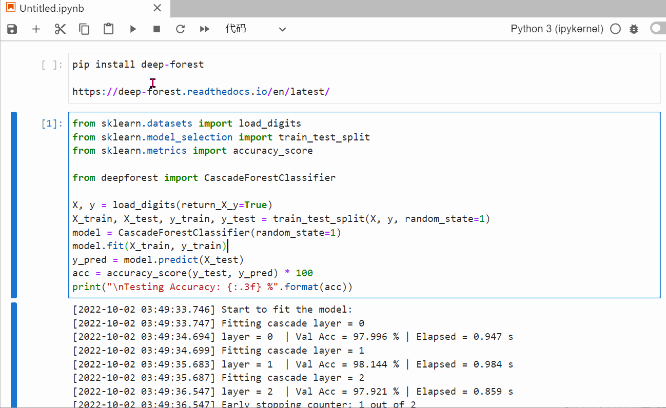Save the notebook

(x=11, y=29)
